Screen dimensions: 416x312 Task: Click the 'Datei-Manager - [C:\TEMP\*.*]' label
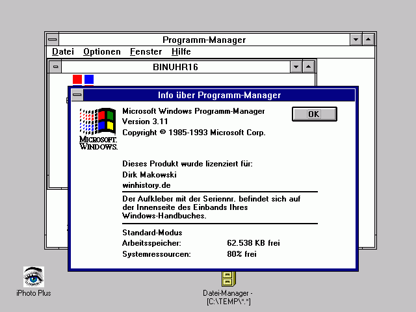click(228, 298)
